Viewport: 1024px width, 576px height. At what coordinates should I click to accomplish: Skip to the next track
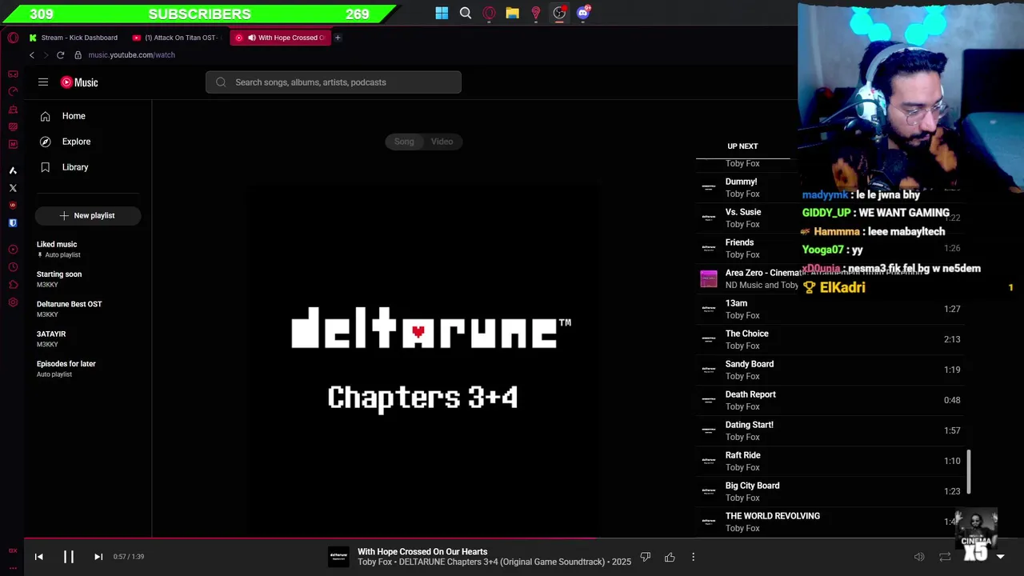point(98,557)
